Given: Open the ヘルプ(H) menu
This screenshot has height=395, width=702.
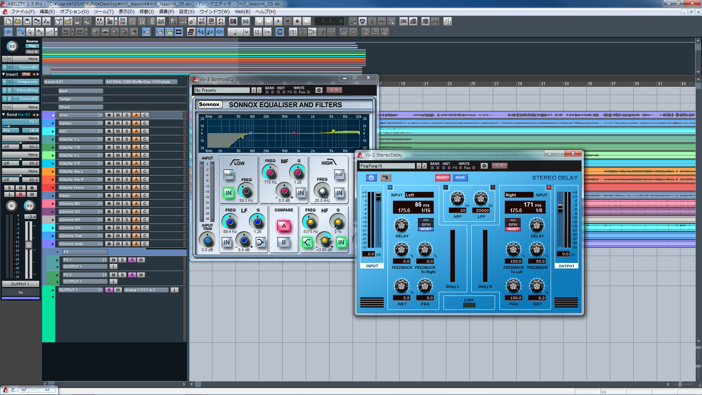Looking at the screenshot, I should [265, 12].
